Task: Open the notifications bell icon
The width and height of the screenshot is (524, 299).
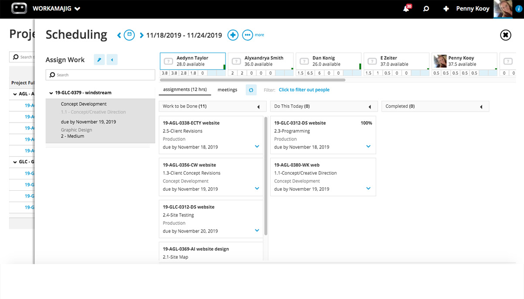Action: click(x=406, y=9)
